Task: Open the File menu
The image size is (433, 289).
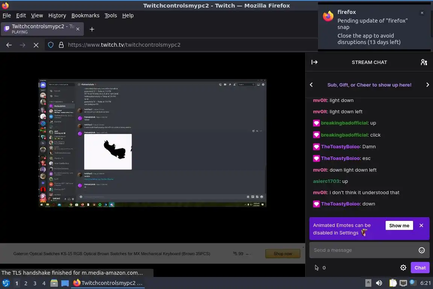Action: tap(7, 15)
